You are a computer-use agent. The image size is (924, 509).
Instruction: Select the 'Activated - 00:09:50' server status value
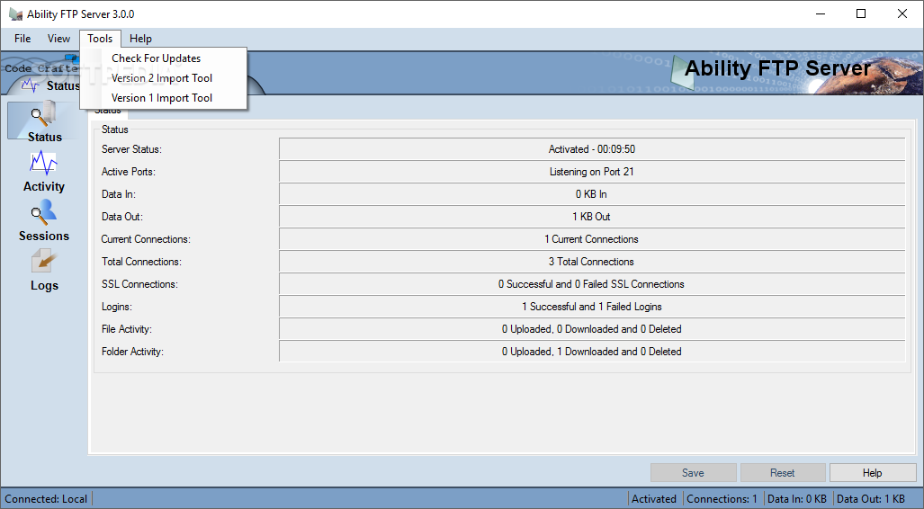[x=592, y=149]
